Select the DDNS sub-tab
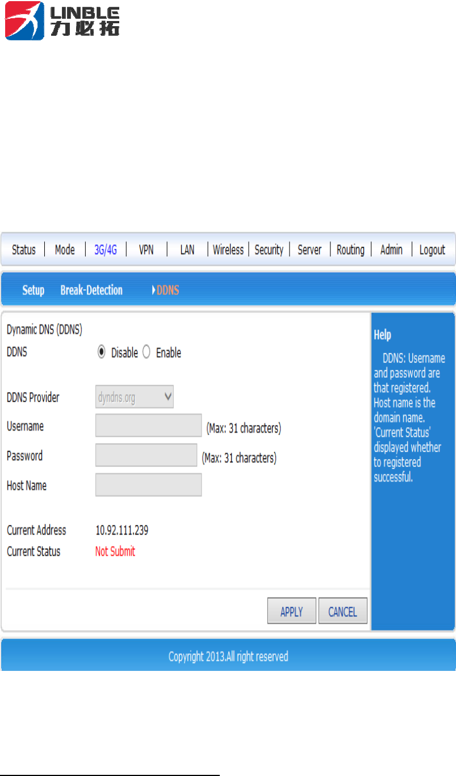The height and width of the screenshot is (776, 456). click(168, 290)
